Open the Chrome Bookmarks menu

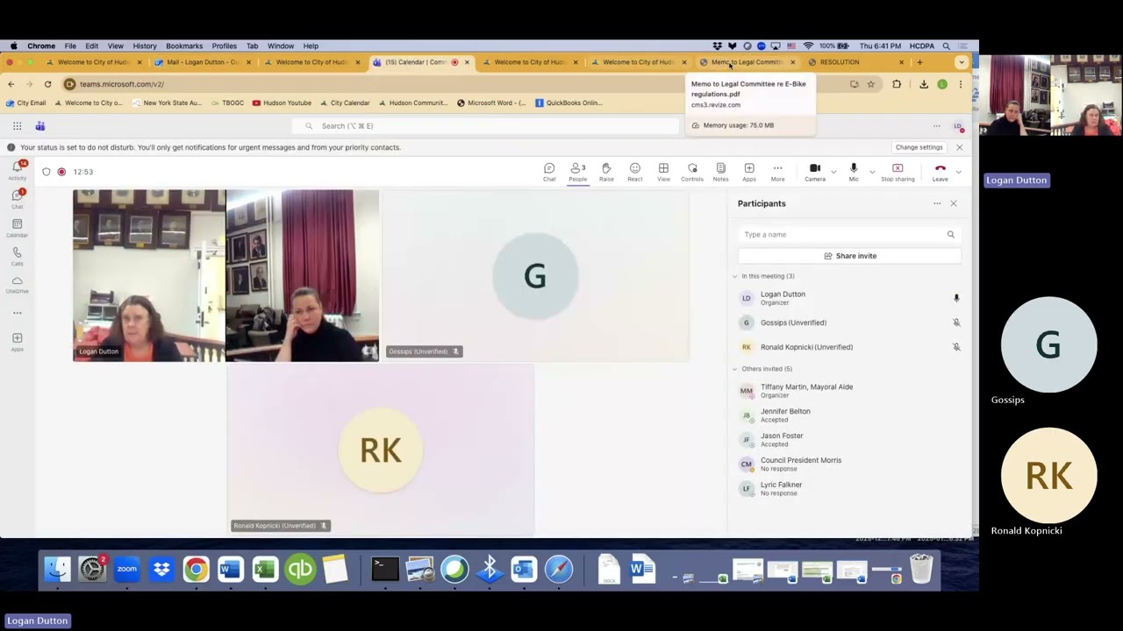pyautogui.click(x=184, y=46)
